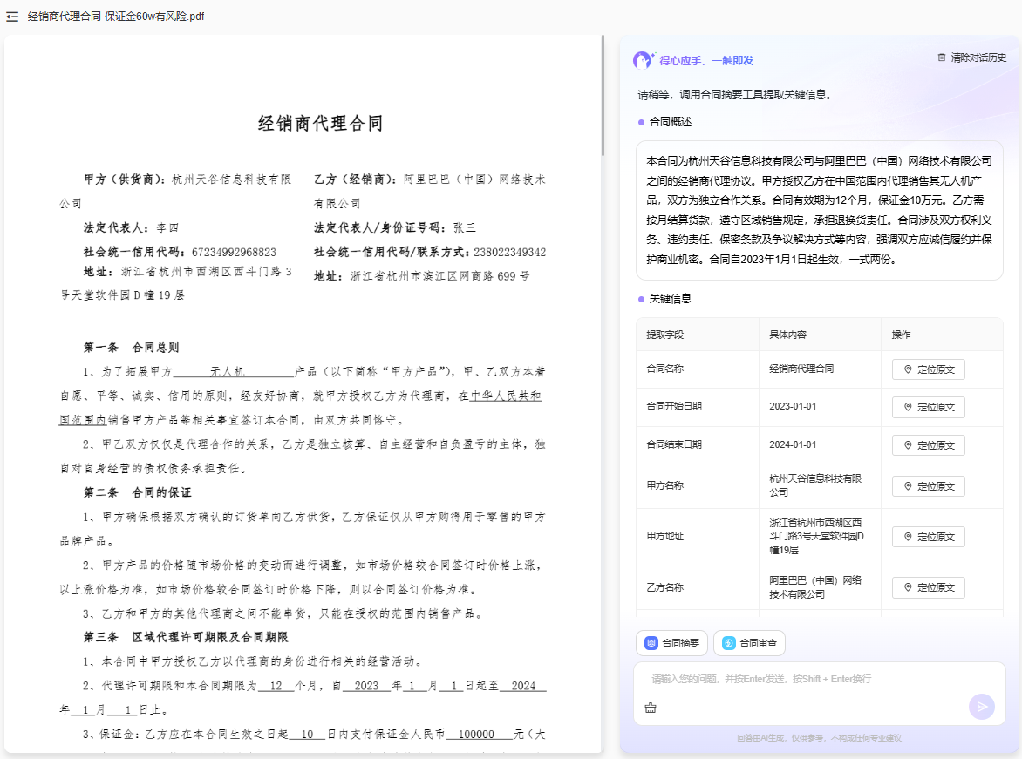Click the 100000 deposit amount in the document

476,735
